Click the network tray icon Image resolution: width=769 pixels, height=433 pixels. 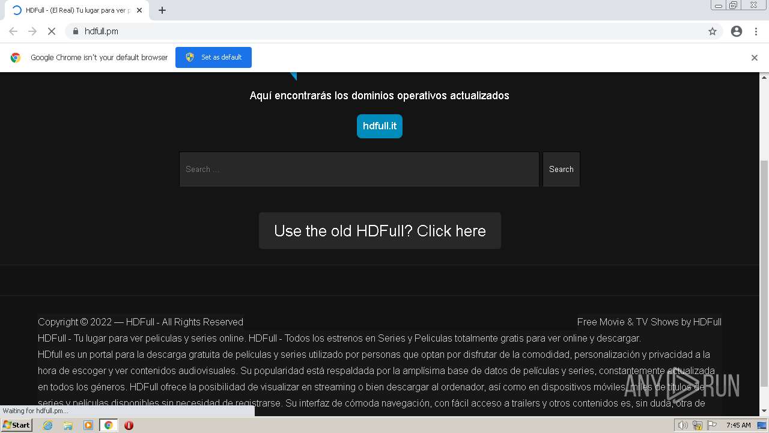(698, 425)
